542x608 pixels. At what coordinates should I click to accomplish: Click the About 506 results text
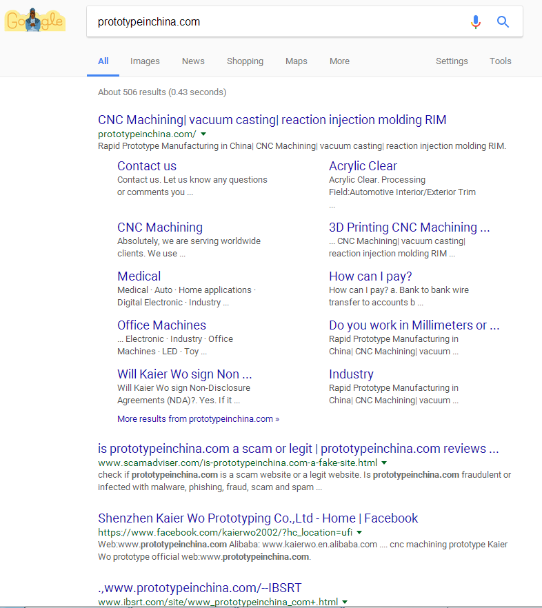click(x=162, y=92)
